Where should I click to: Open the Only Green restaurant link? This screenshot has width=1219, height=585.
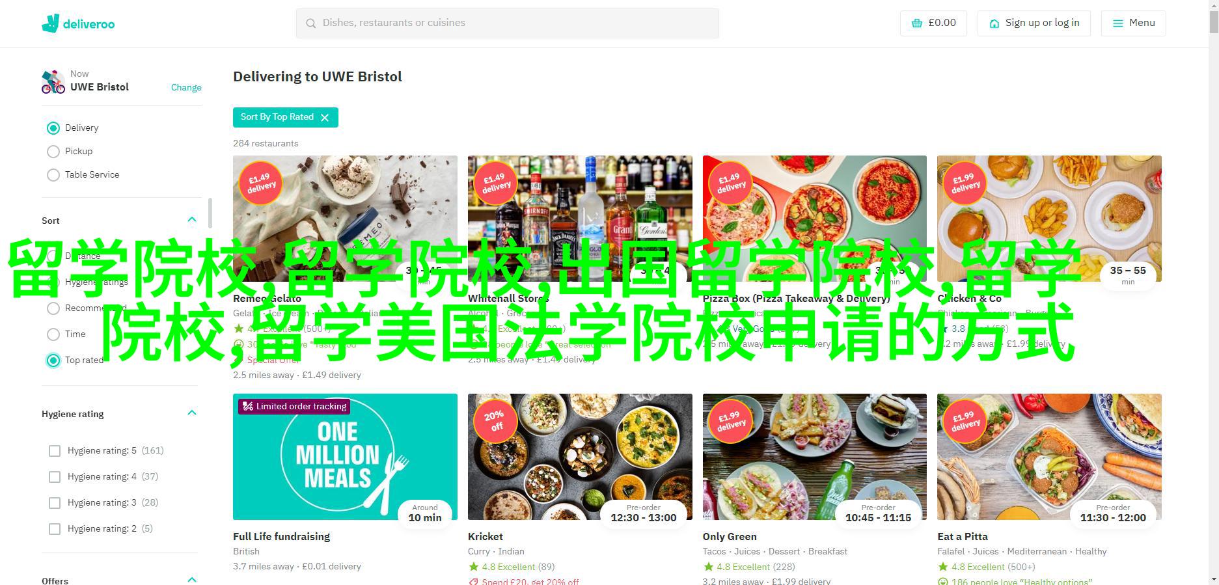[x=730, y=537]
